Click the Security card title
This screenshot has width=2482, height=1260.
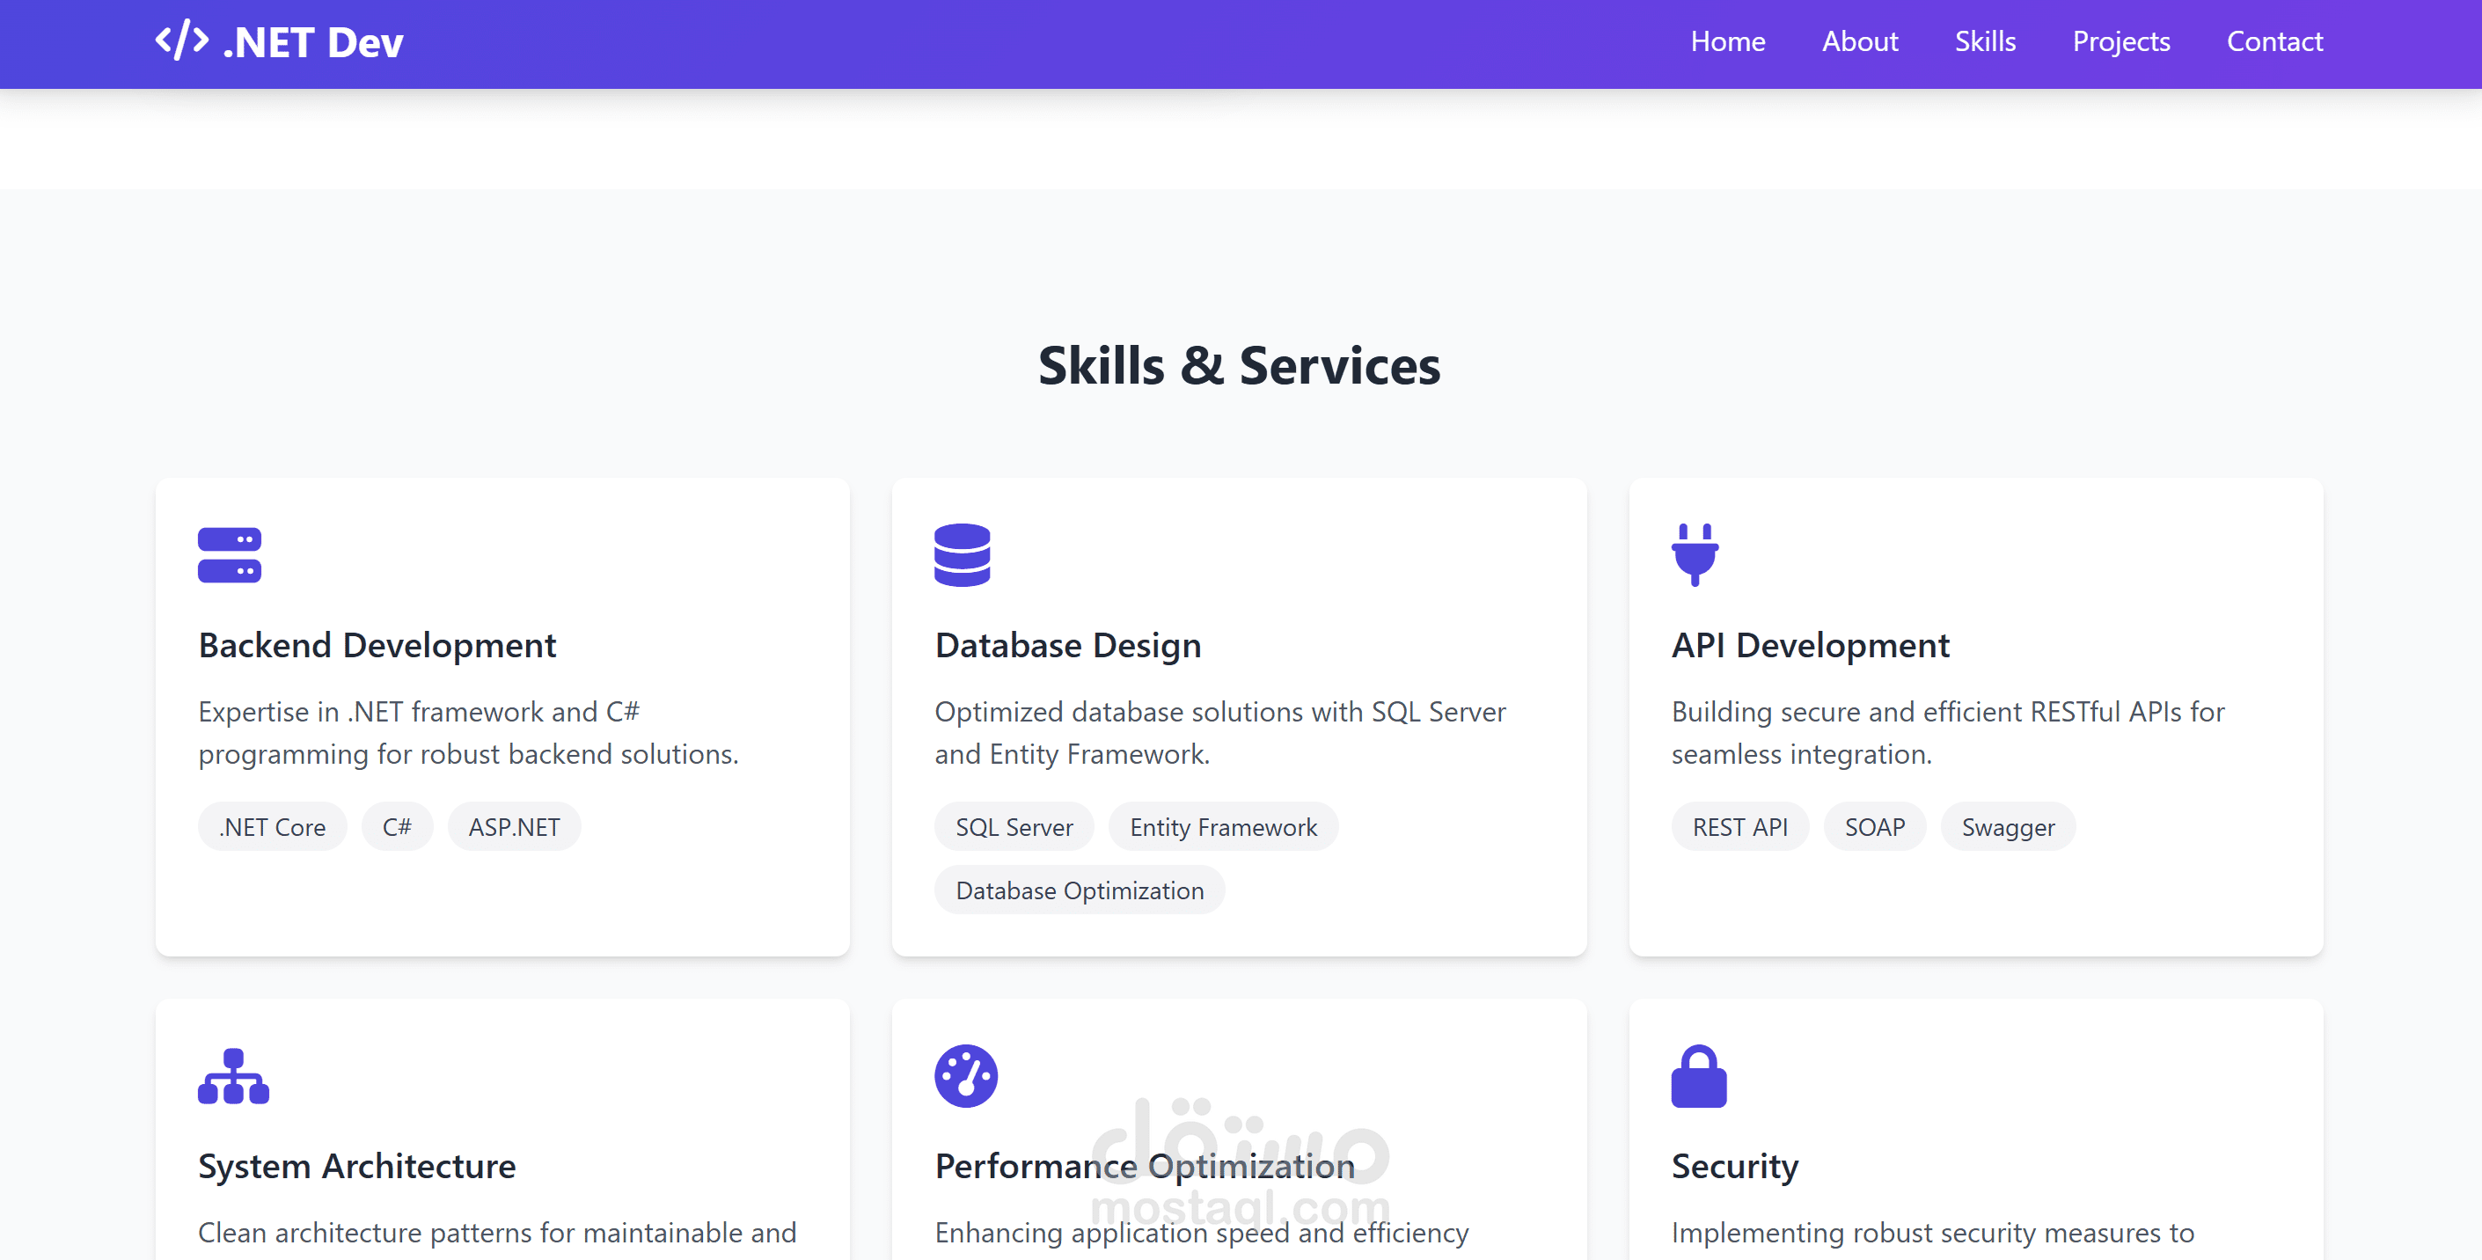1734,1167
